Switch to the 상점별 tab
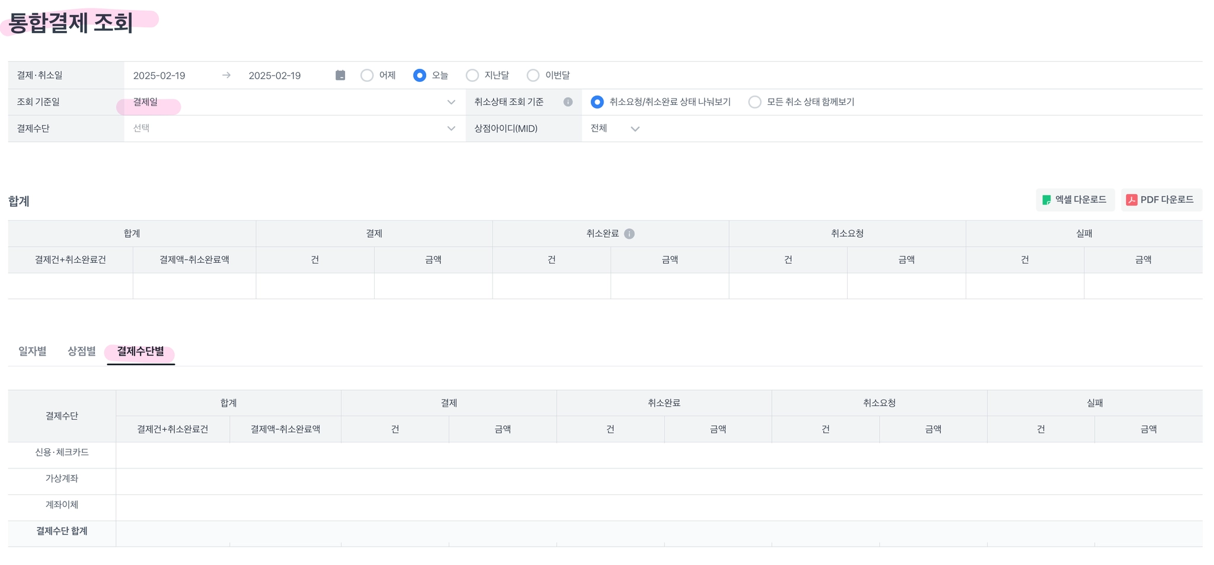1214x565 pixels. [x=82, y=352]
